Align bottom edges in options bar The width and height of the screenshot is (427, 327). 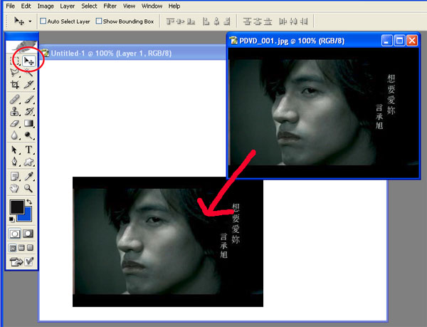point(191,21)
